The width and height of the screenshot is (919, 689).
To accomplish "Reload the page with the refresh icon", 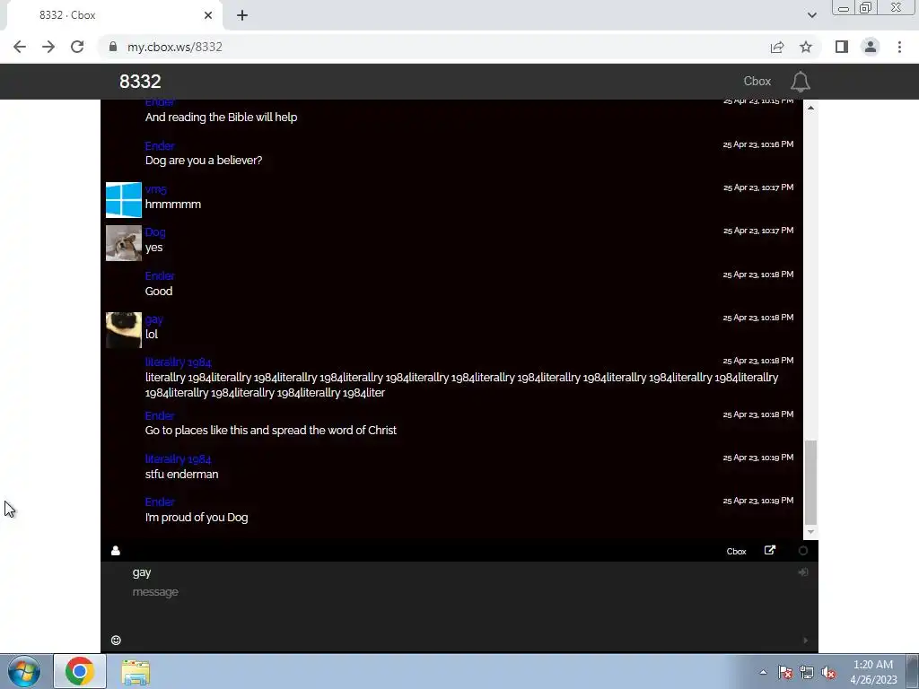I will pyautogui.click(x=77, y=47).
